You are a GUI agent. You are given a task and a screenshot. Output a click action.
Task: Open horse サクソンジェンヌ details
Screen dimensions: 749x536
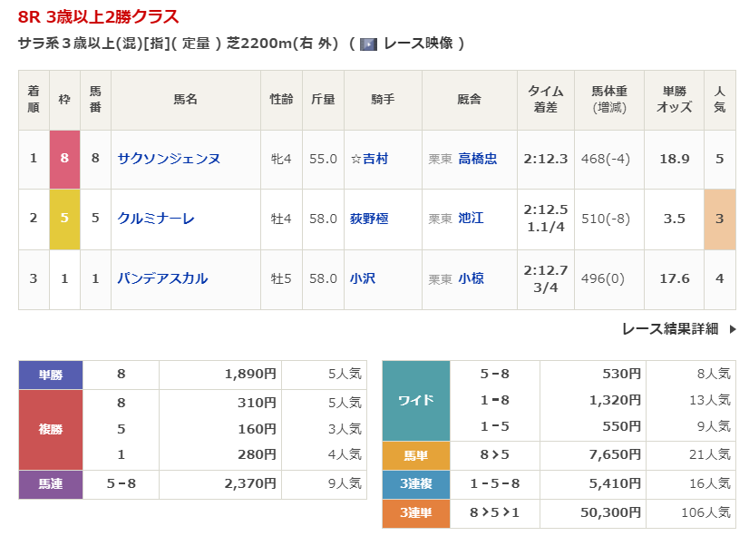[169, 159]
